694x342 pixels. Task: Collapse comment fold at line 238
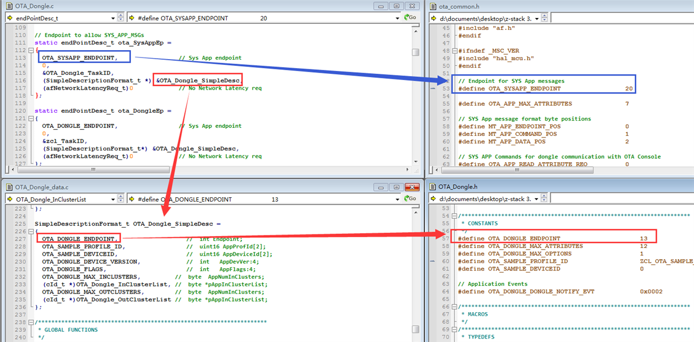click(30, 322)
